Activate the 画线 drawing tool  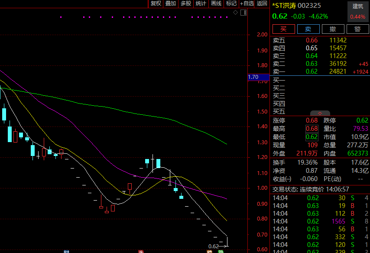pos(216,3)
